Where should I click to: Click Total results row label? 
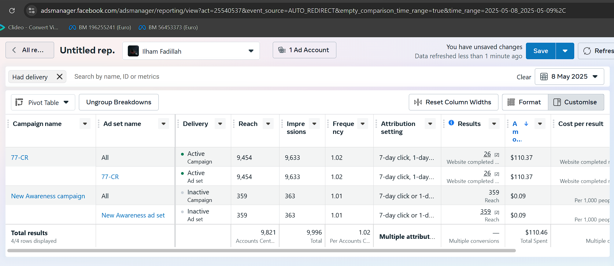point(29,233)
